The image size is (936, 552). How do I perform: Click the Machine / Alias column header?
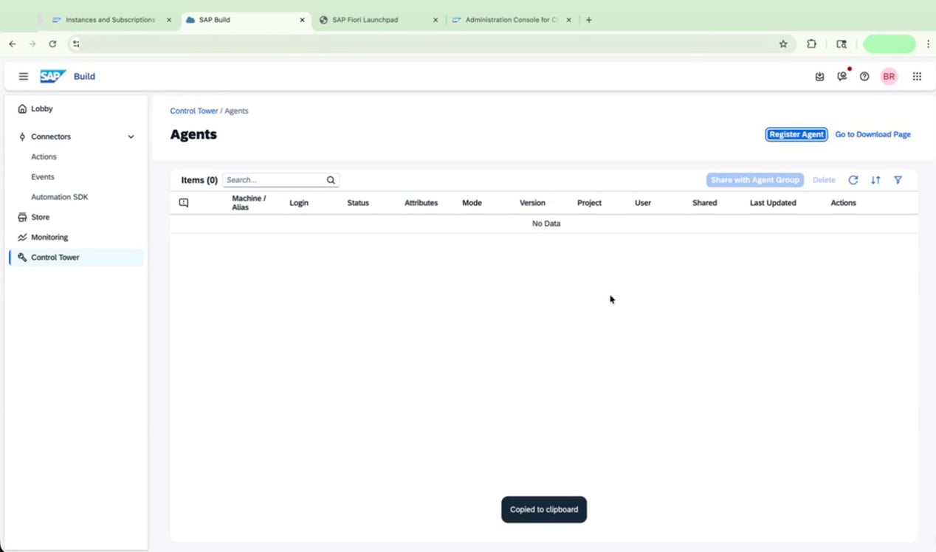[x=249, y=203]
